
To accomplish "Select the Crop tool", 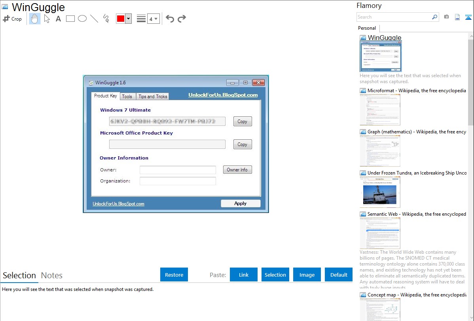I will (12, 19).
